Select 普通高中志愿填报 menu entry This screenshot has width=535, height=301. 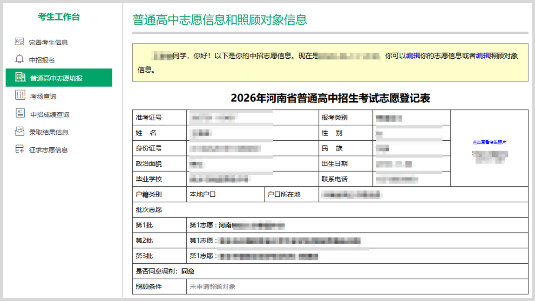point(59,77)
